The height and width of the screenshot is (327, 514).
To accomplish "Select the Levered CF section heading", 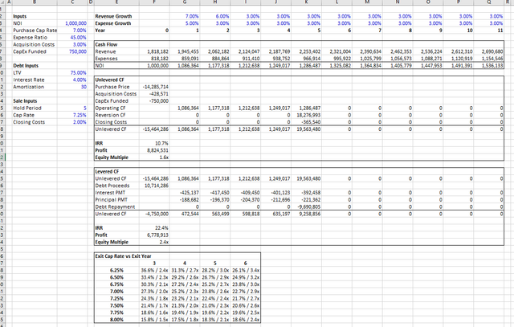I will click(x=107, y=172).
